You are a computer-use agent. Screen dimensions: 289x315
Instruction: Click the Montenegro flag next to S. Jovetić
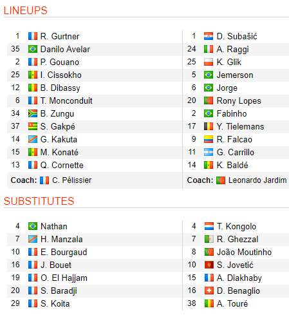pyautogui.click(x=209, y=265)
